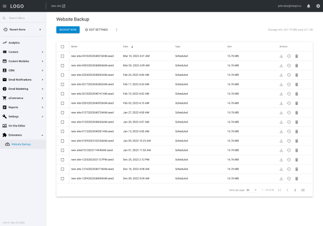
Task: Open the top-right settings gear
Action: (x=318, y=6)
